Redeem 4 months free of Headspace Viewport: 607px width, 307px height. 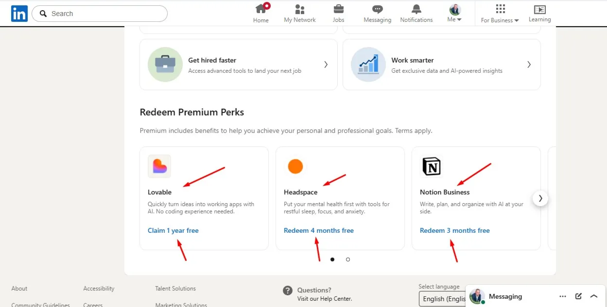319,230
